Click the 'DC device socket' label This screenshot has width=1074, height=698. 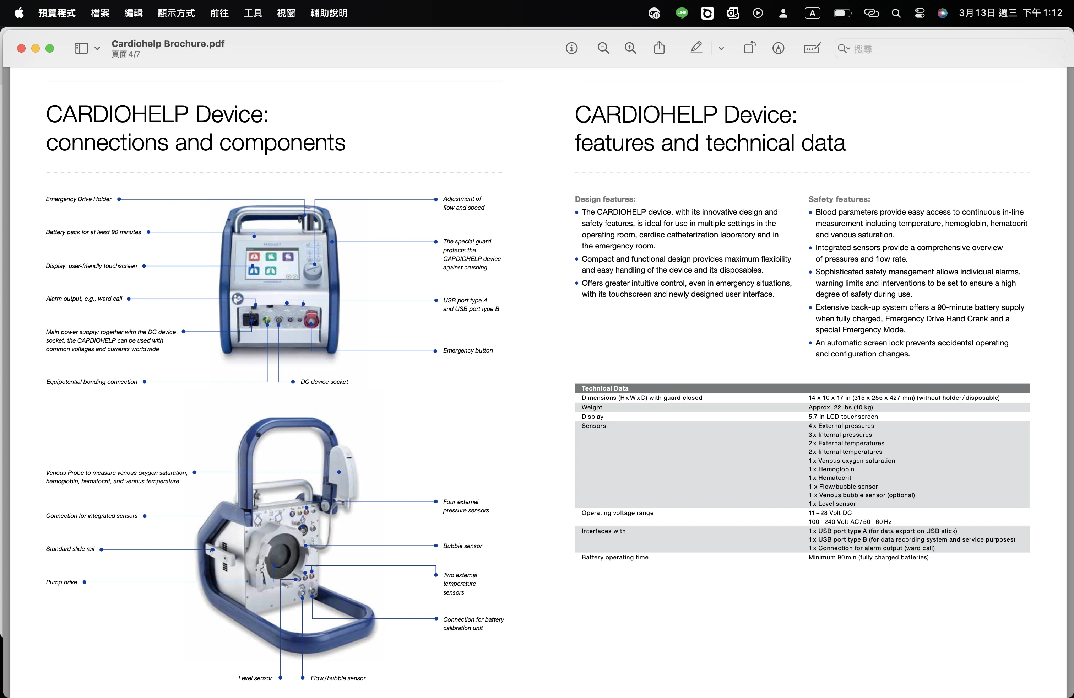coord(324,382)
